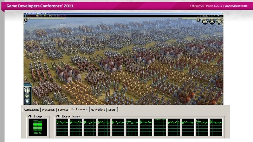
Task: Open the www.GDConf.com link
Action: pyautogui.click(x=236, y=6)
